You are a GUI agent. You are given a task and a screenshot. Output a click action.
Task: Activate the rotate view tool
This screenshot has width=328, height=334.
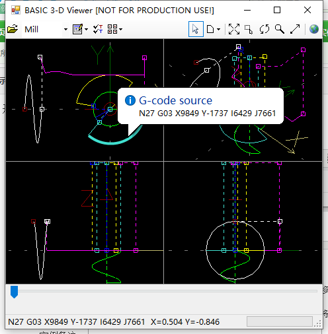pyautogui.click(x=265, y=29)
